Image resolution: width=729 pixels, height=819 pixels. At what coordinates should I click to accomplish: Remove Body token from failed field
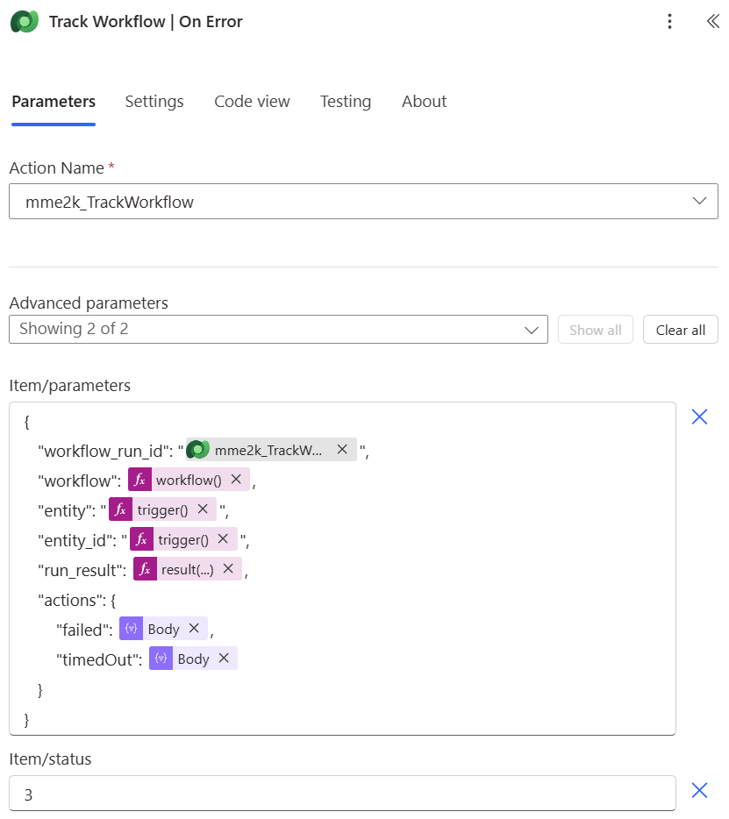194,629
